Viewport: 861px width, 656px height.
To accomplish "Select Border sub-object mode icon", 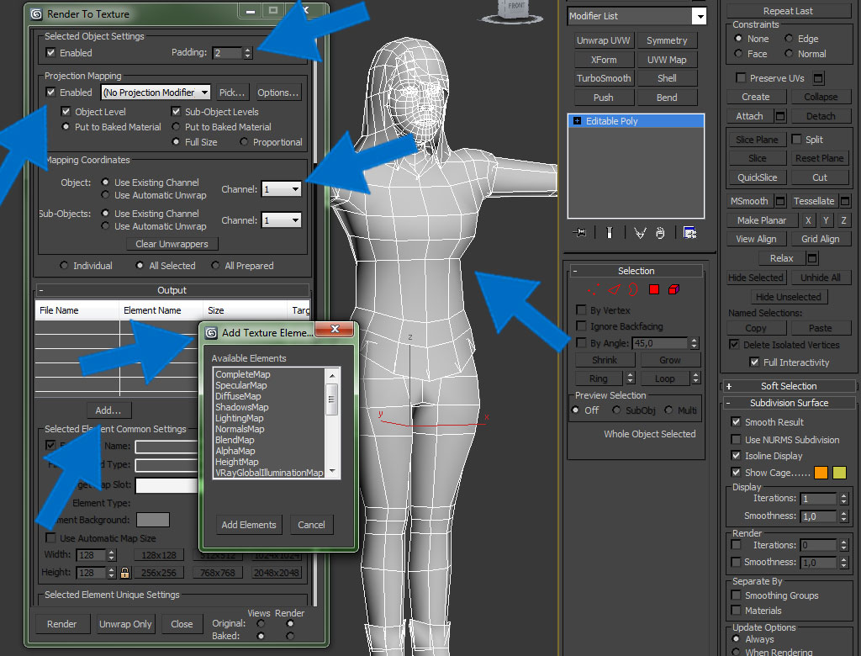I will (632, 290).
